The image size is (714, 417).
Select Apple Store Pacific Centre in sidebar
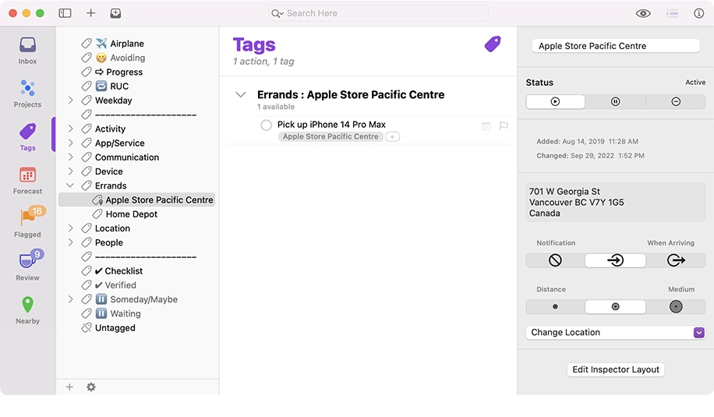click(x=136, y=200)
